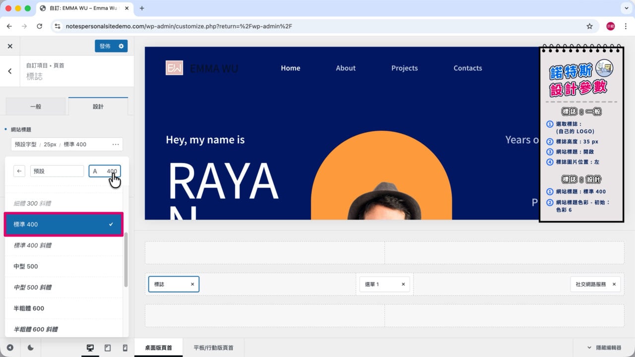Remove 社交網路服務 element from header
This screenshot has width=635, height=357.
(x=614, y=284)
